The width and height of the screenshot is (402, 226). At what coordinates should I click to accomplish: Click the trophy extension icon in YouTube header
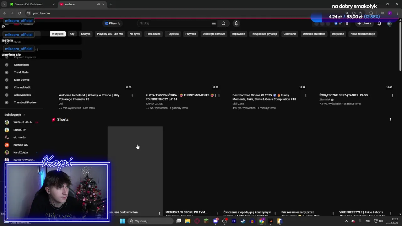pyautogui.click(x=347, y=24)
